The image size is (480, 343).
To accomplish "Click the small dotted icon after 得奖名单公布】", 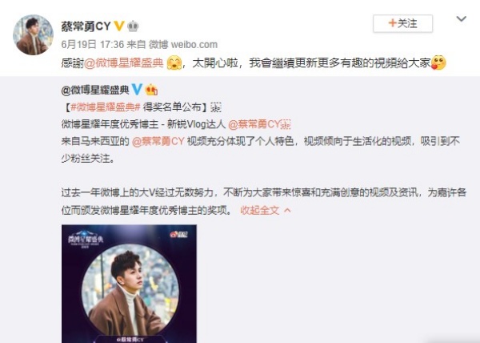I will 216,107.
